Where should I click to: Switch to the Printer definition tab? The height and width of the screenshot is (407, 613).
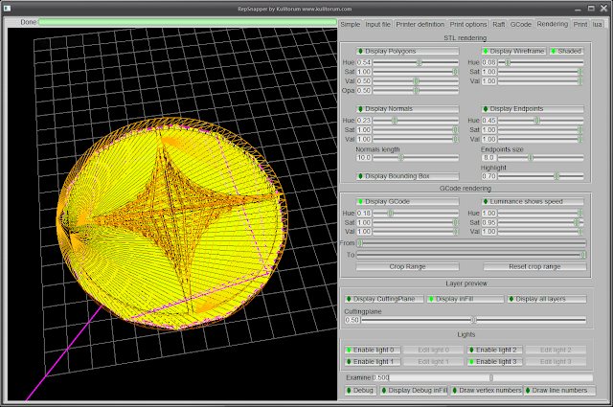(419, 22)
